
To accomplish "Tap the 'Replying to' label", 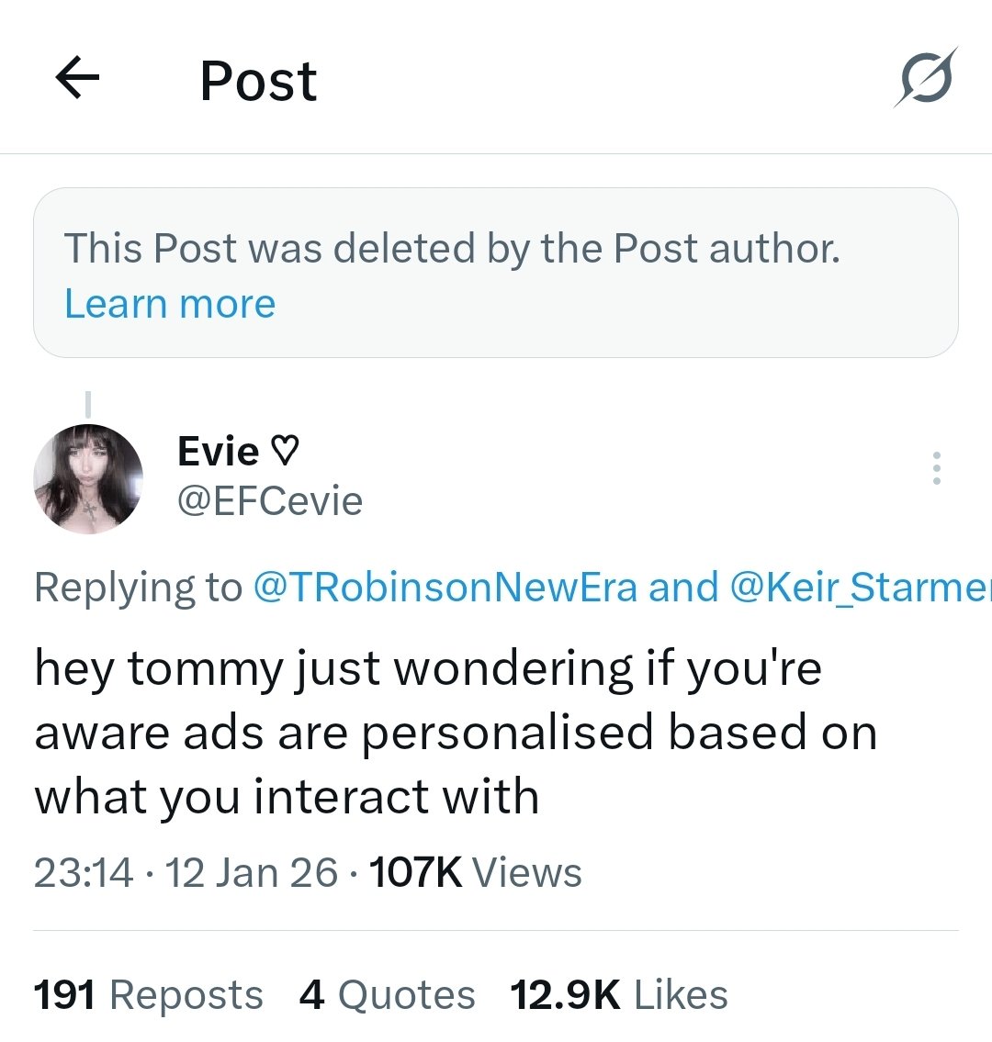I will pyautogui.click(x=138, y=588).
